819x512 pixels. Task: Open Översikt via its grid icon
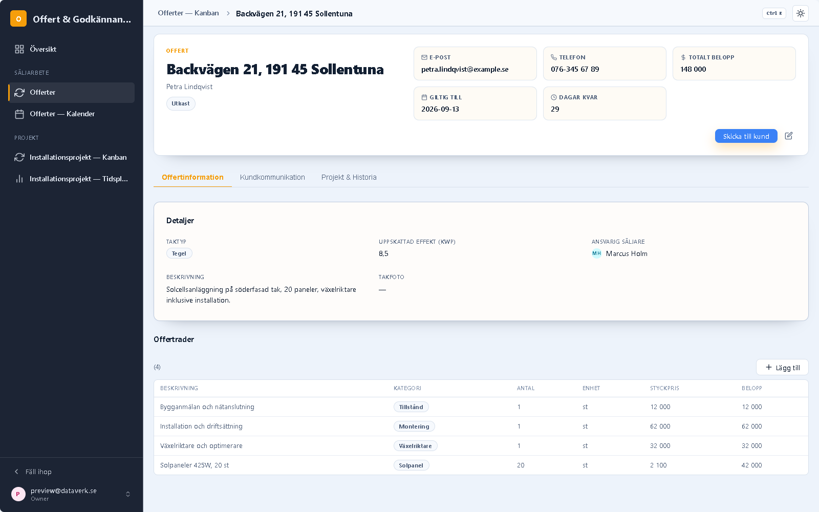tap(19, 49)
